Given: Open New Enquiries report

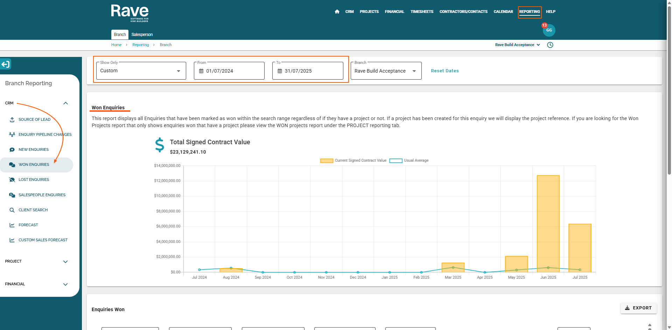Looking at the screenshot, I should point(34,149).
